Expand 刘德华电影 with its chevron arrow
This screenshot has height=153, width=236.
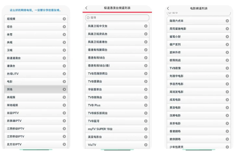coord(228,76)
